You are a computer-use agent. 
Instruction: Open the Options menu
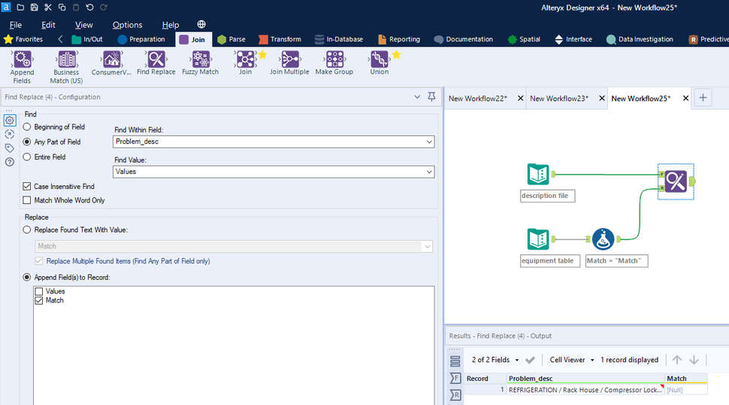(x=128, y=25)
